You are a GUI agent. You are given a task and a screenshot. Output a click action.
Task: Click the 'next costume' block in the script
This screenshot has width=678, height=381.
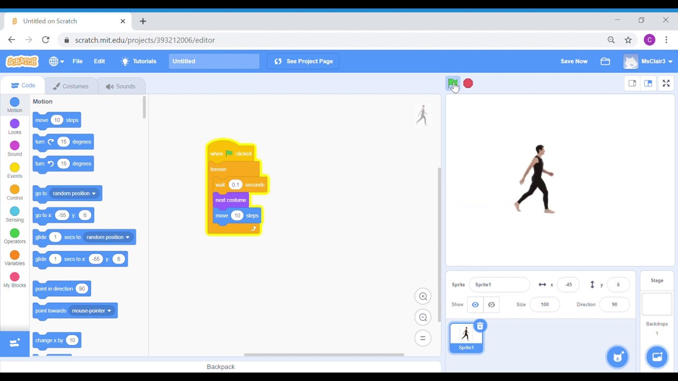point(230,200)
